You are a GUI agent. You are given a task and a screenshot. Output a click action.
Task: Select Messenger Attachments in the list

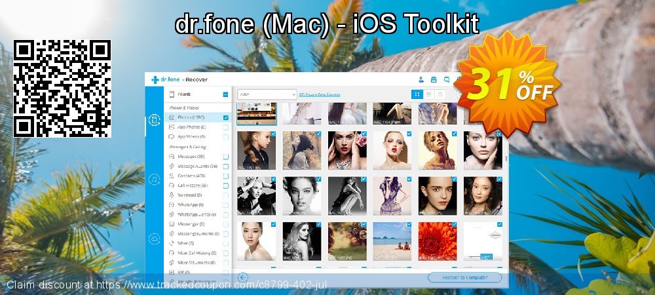197,233
